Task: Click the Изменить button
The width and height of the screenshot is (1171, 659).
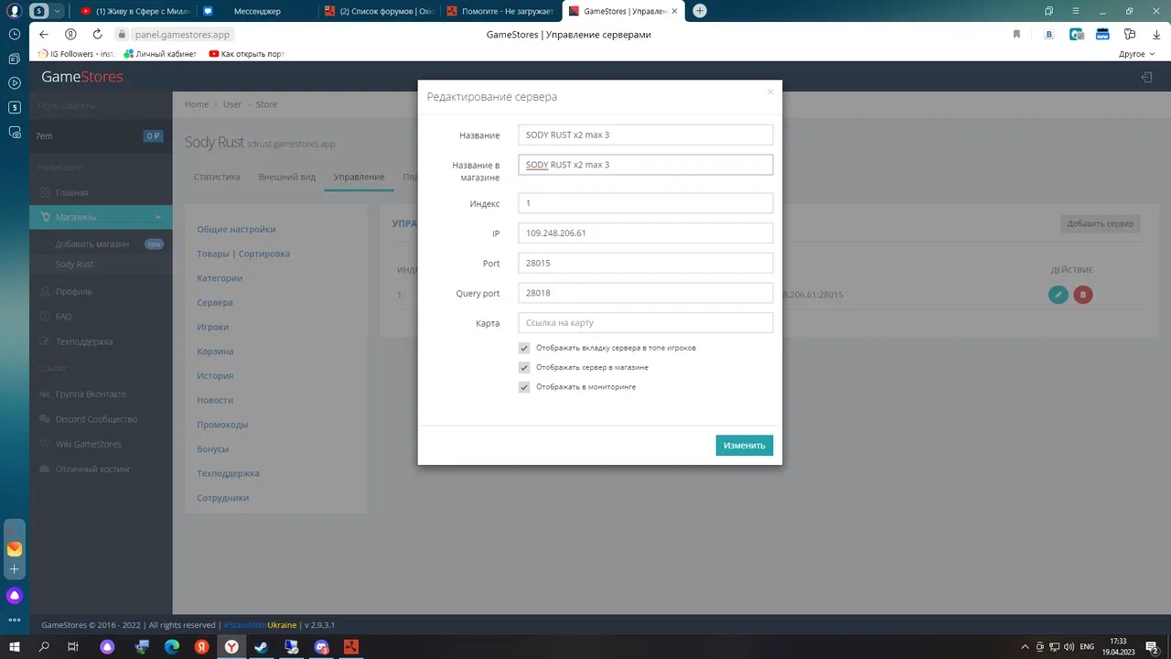Action: [744, 445]
